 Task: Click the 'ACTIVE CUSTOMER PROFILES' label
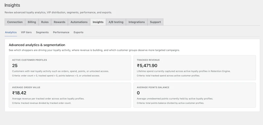click(30, 60)
